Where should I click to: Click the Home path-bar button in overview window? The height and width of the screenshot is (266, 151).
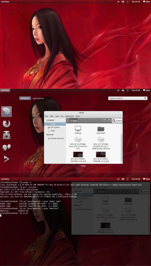74,121
